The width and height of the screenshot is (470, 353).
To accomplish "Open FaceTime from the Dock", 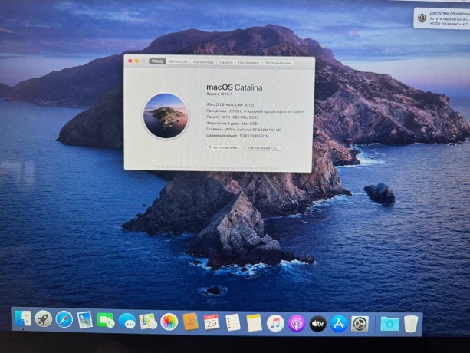I will coord(106,320).
